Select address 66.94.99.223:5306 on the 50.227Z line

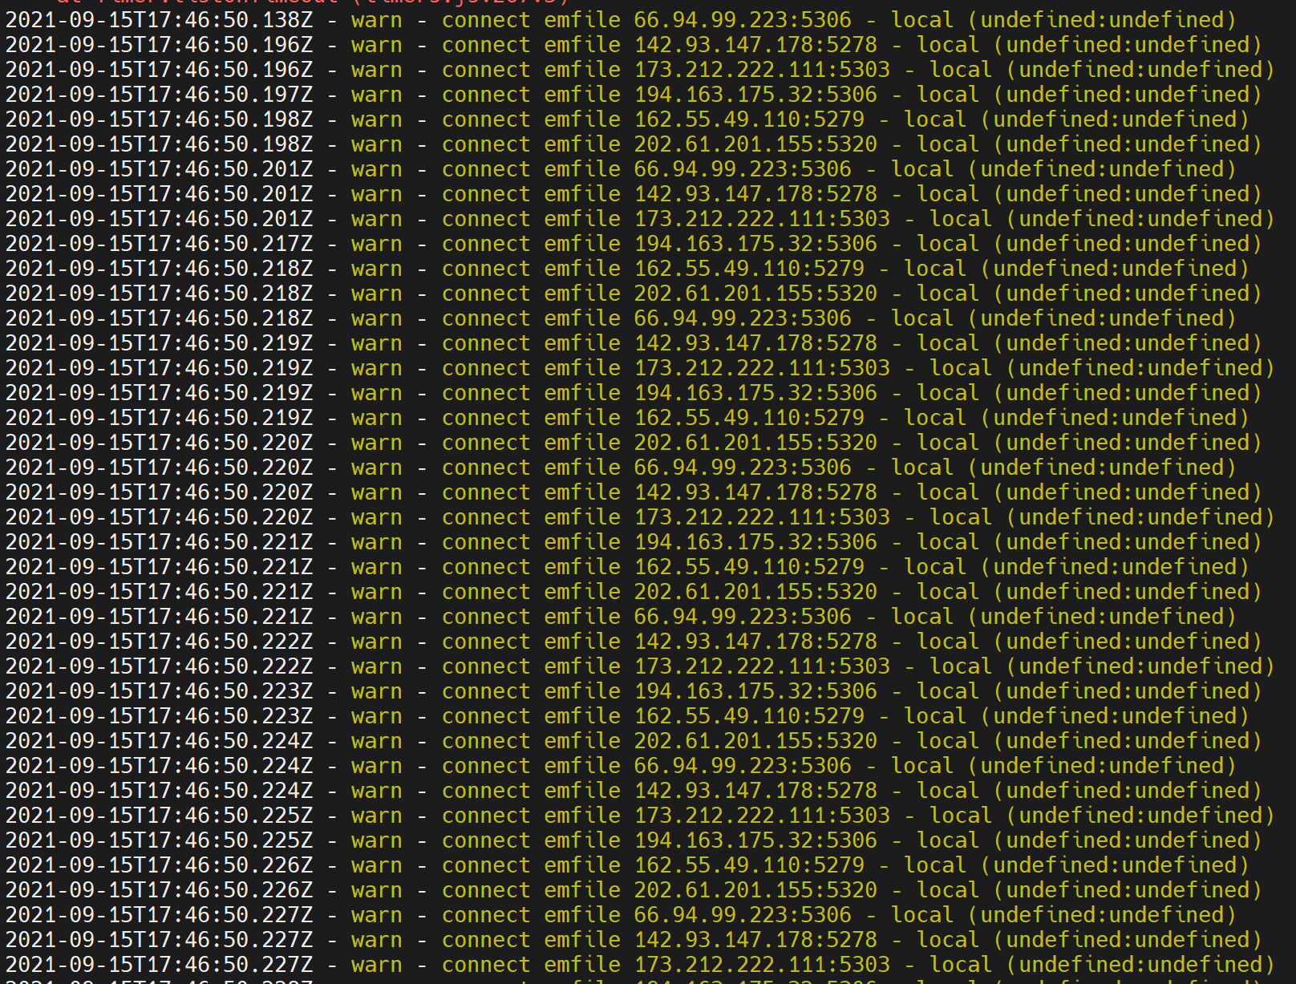[743, 915]
